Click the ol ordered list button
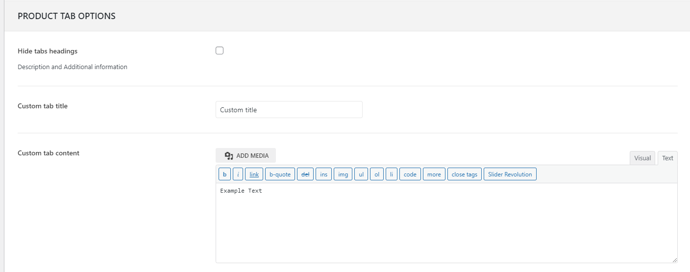Screen dimensions: 690x272 376,174
